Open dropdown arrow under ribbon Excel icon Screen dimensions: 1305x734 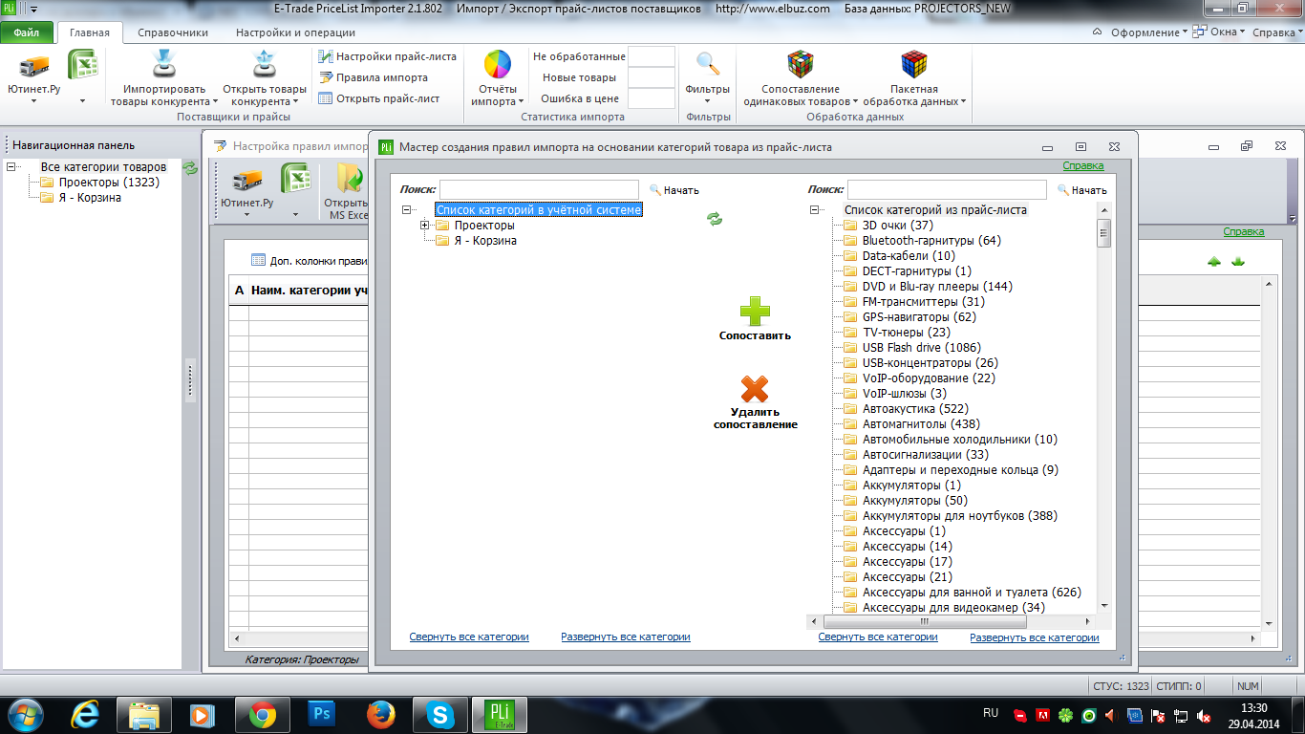click(83, 100)
